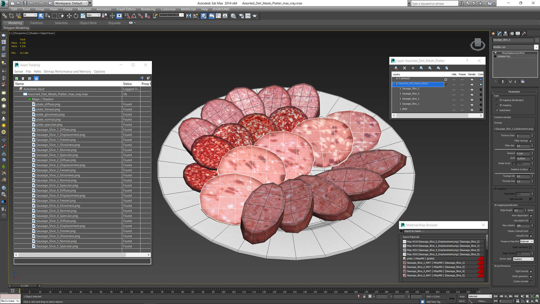Screen dimensions: 540x304
Task: Open the Angle Snap toggle
Action: click(x=134, y=16)
